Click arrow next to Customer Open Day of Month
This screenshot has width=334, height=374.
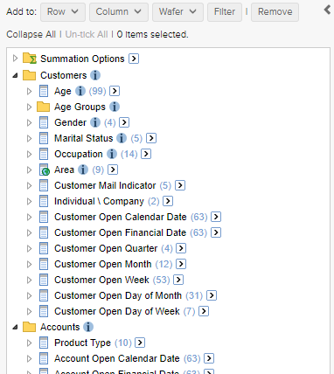click(212, 295)
